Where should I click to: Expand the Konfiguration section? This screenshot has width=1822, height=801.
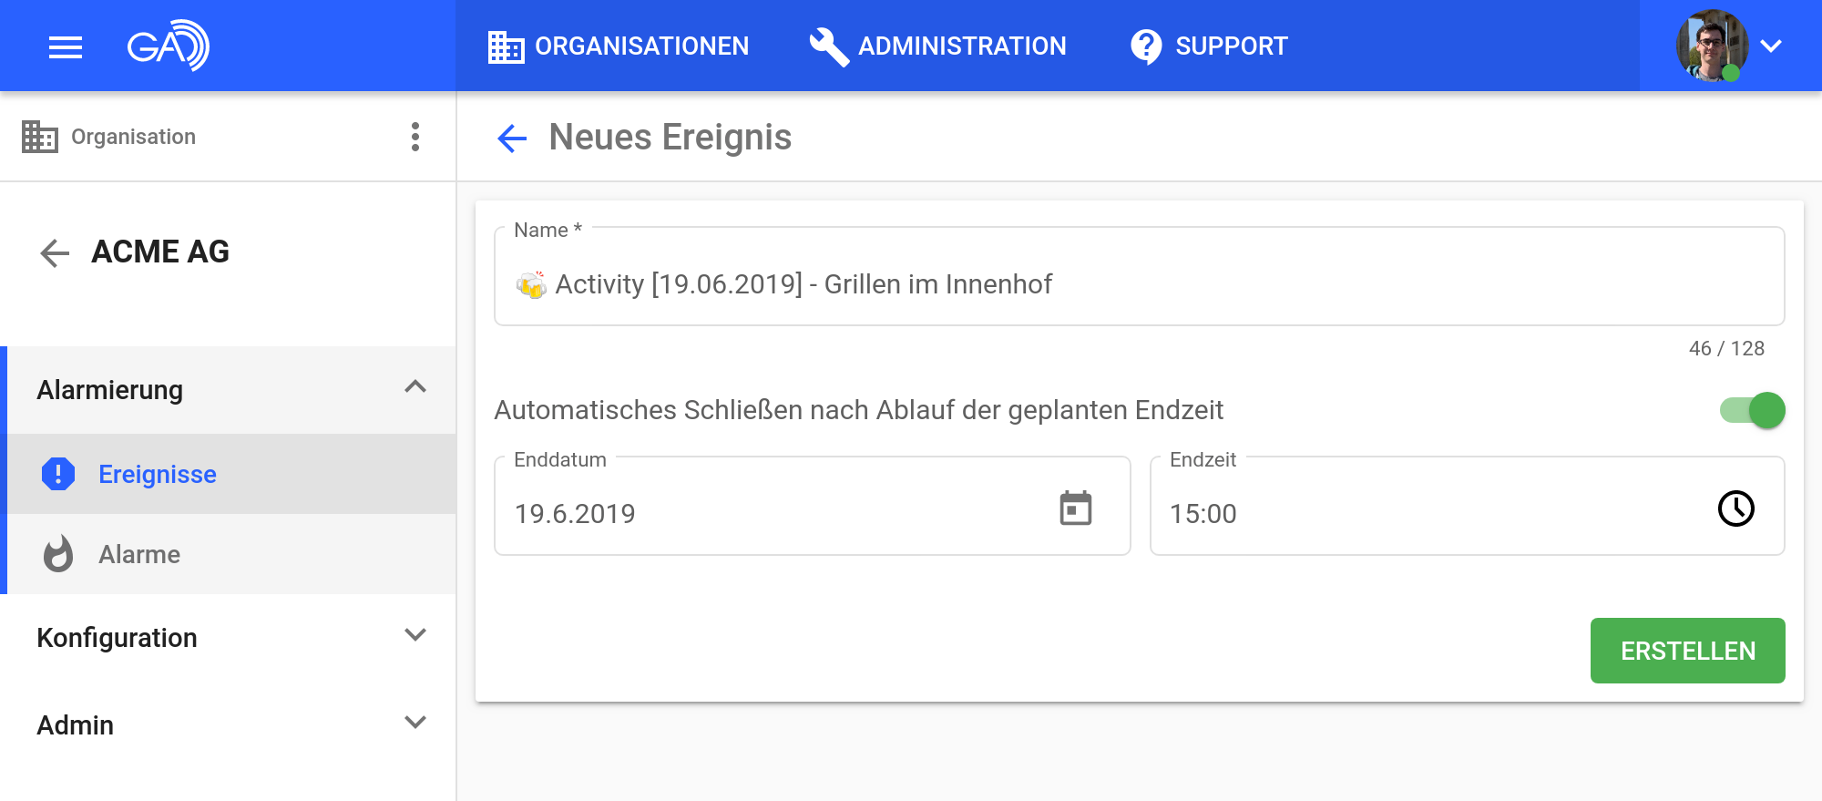[x=415, y=635]
